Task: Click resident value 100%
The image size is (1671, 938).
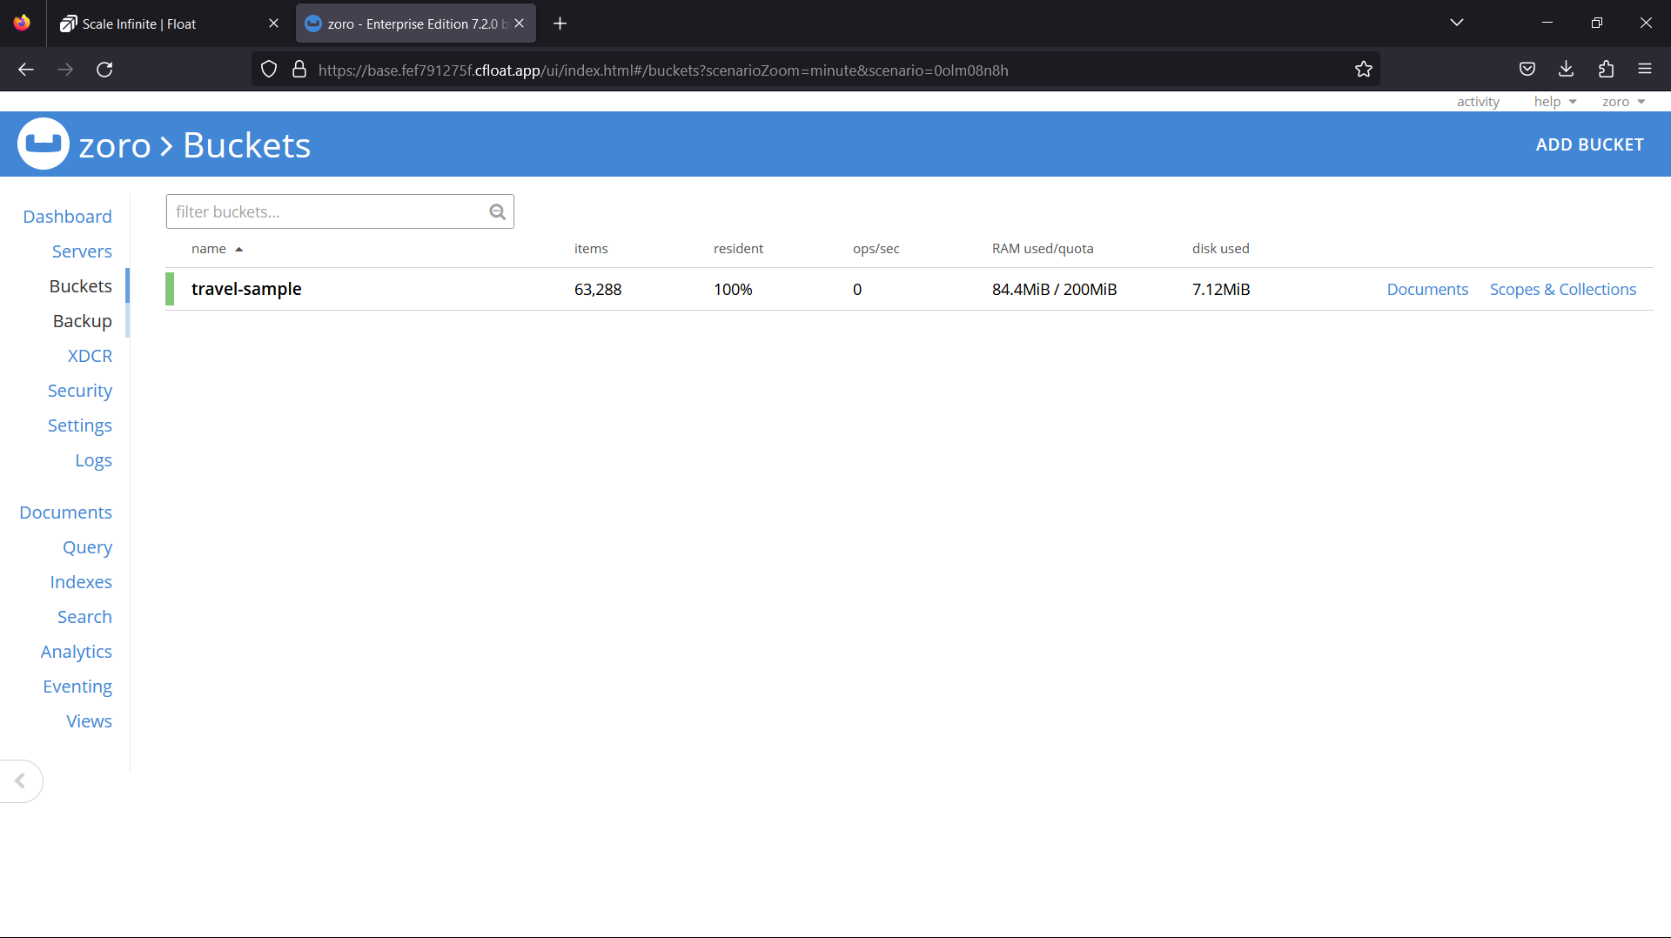Action: [733, 289]
